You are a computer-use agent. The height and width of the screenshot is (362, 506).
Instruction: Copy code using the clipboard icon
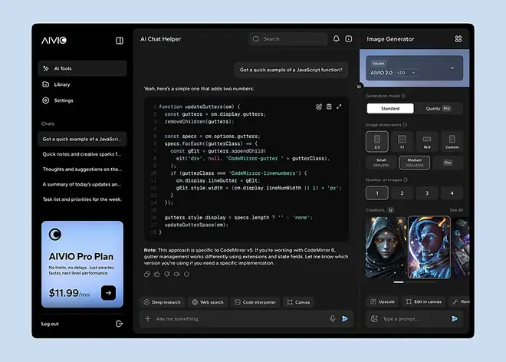329,107
